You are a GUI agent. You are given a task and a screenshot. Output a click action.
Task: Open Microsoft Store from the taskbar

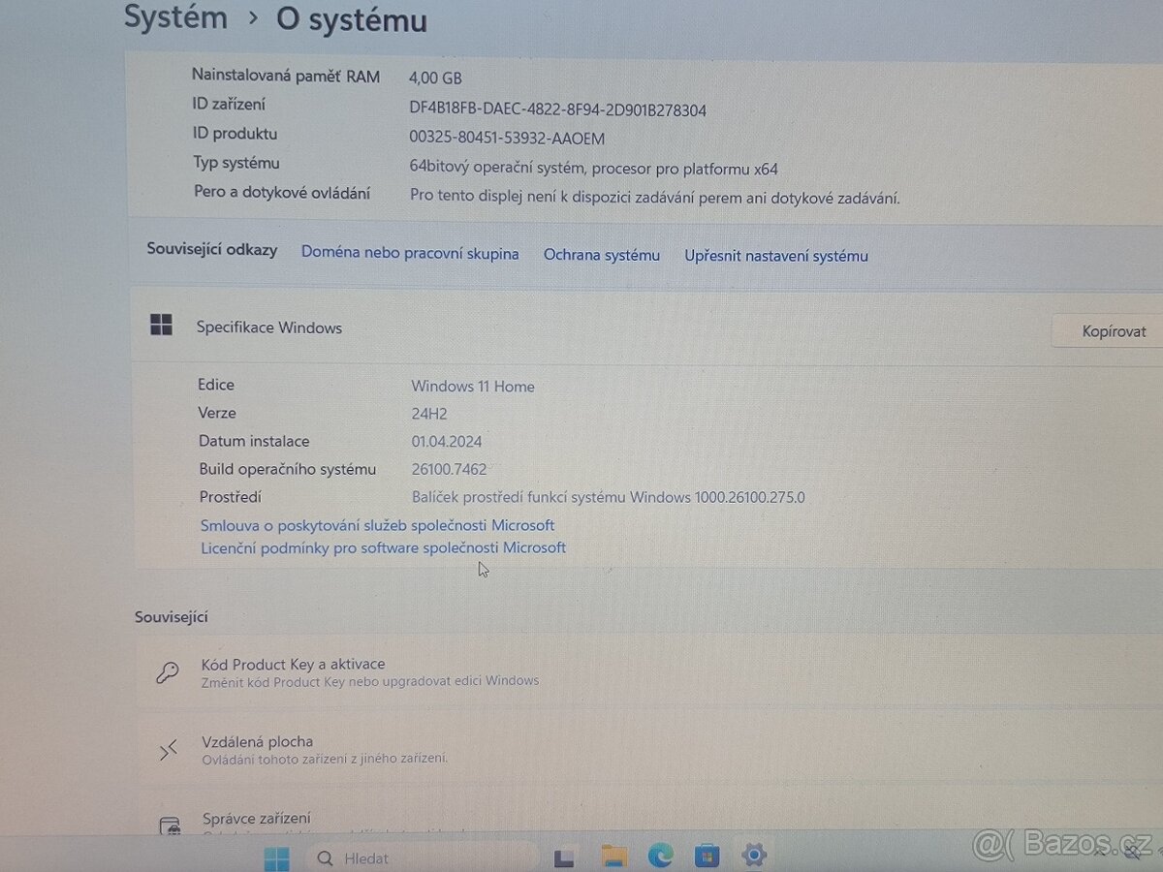(x=707, y=856)
